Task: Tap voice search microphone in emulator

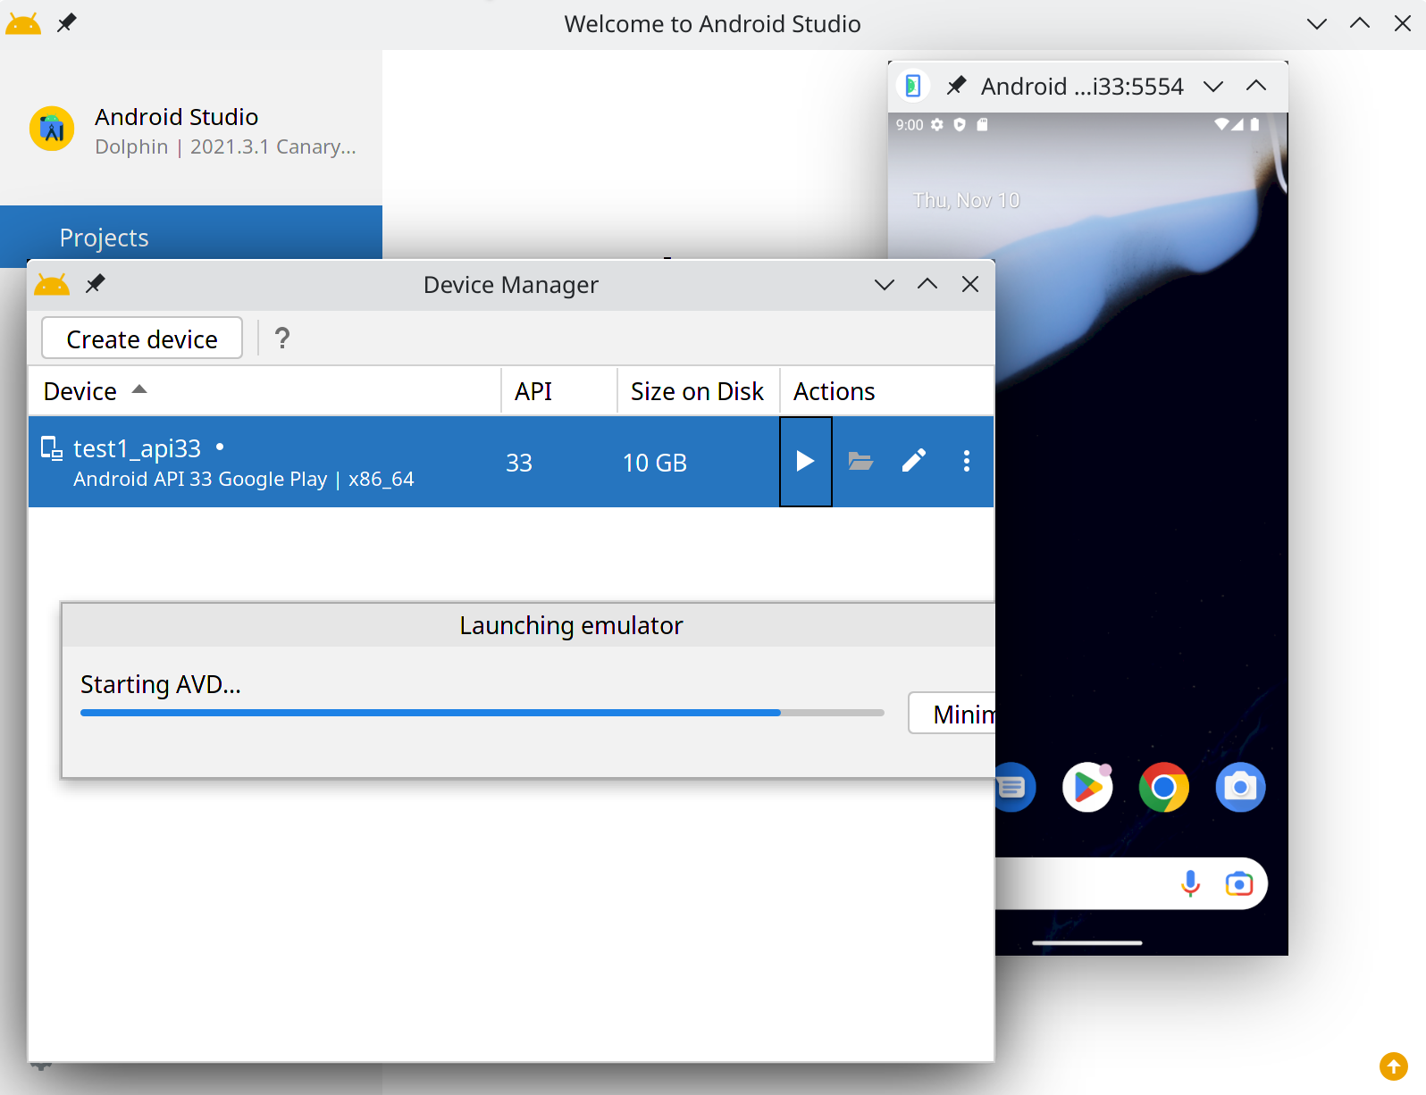Action: 1190,883
